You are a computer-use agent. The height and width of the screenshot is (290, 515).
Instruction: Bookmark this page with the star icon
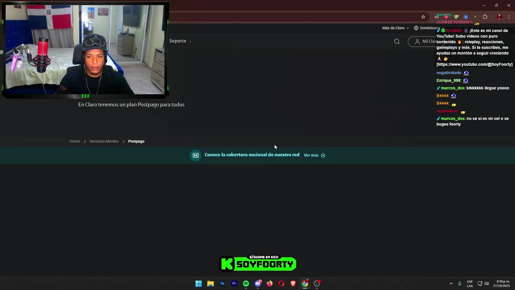(423, 17)
